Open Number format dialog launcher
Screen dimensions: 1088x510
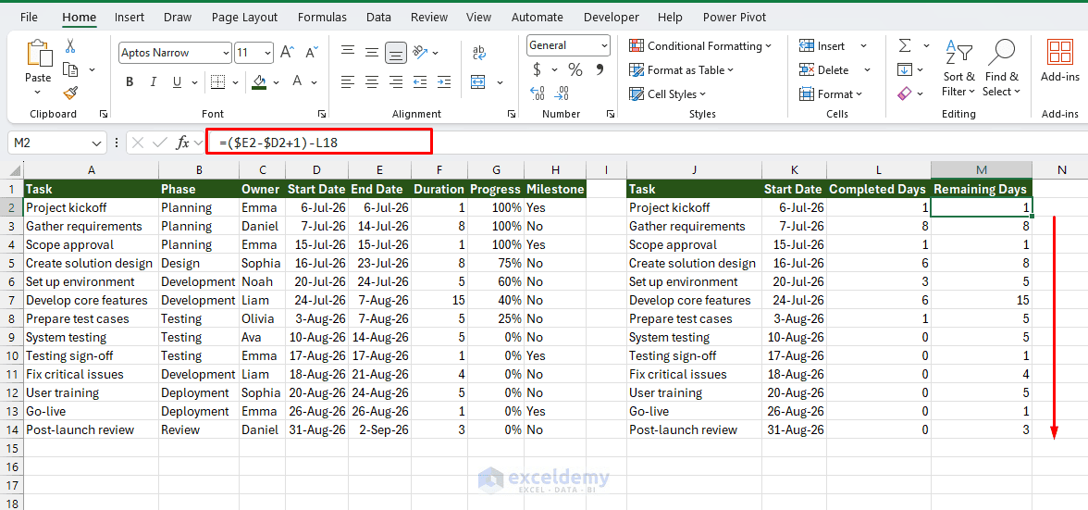click(610, 114)
